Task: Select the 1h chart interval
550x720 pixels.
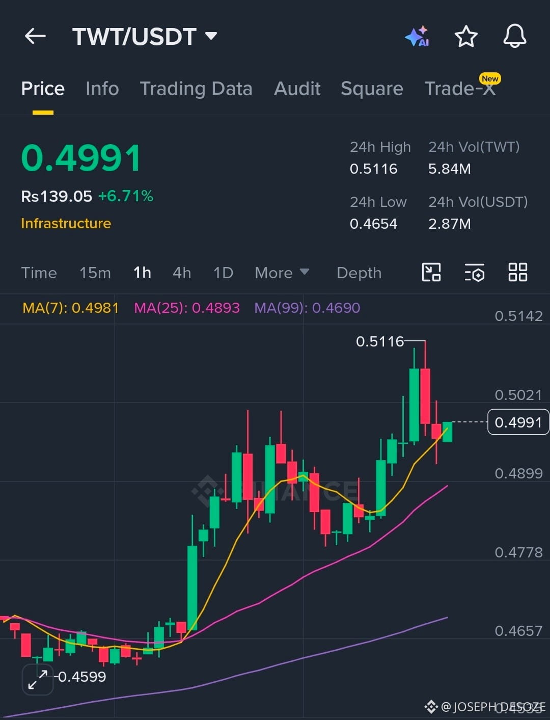Action: click(x=142, y=273)
